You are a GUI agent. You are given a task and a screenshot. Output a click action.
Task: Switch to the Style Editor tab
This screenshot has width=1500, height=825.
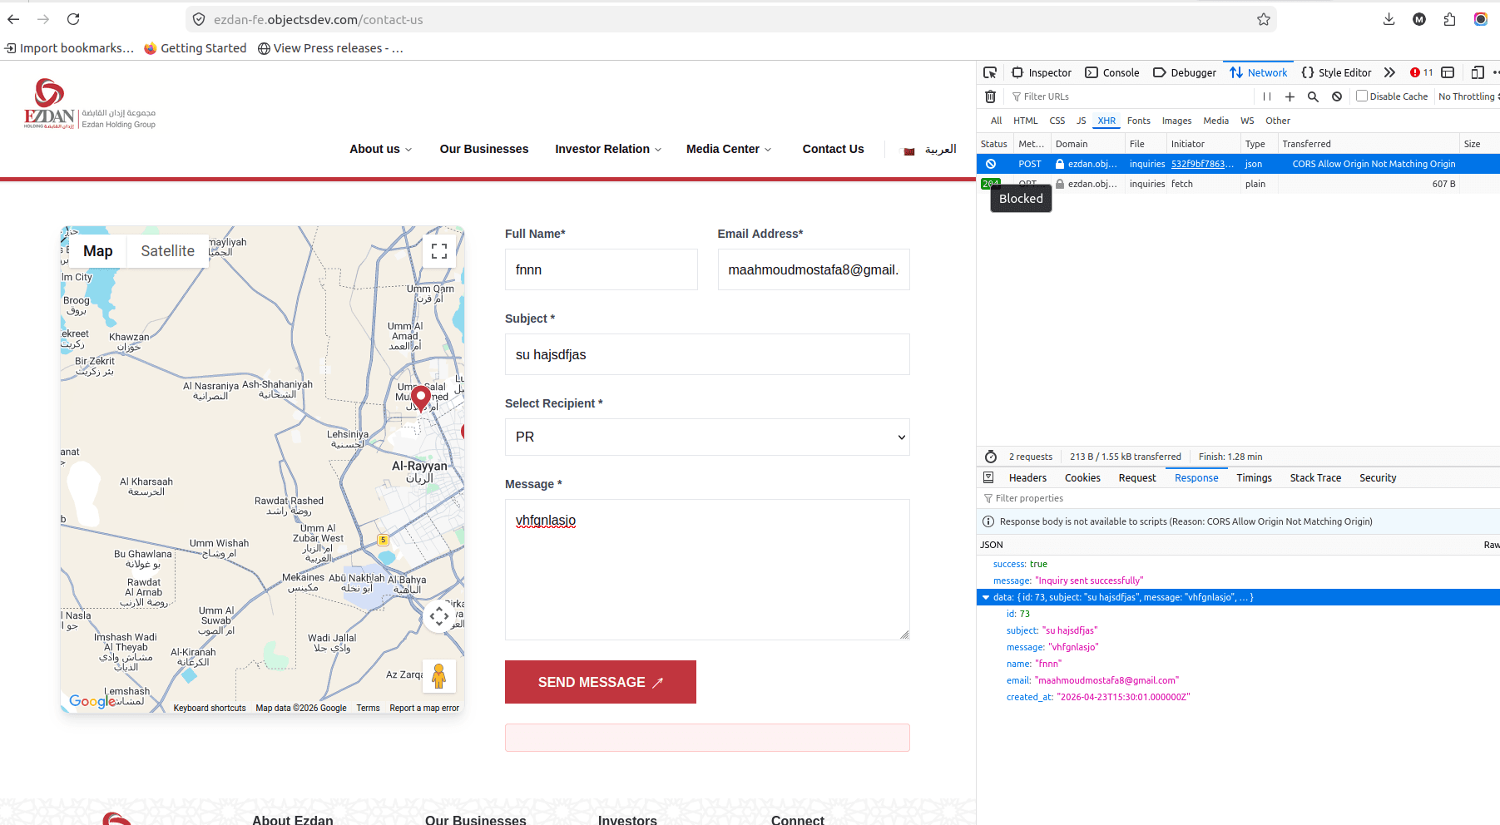click(x=1336, y=72)
